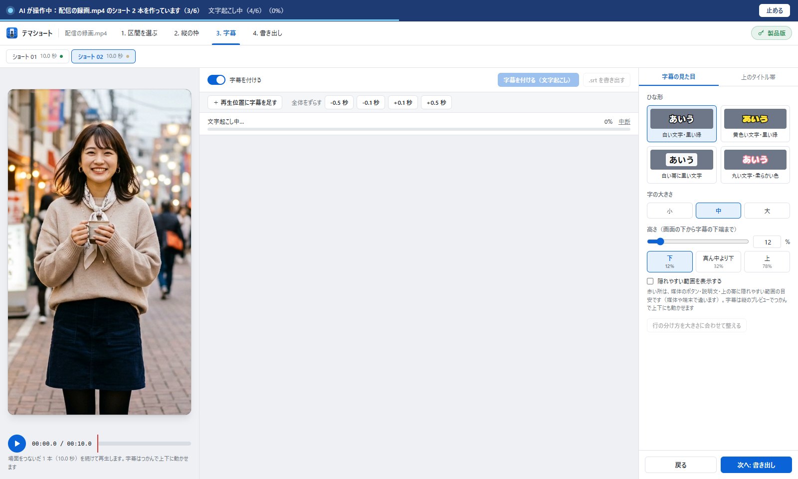Choose the 丸い文字・柔らかい色 template
This screenshot has height=479, width=798.
755,165
